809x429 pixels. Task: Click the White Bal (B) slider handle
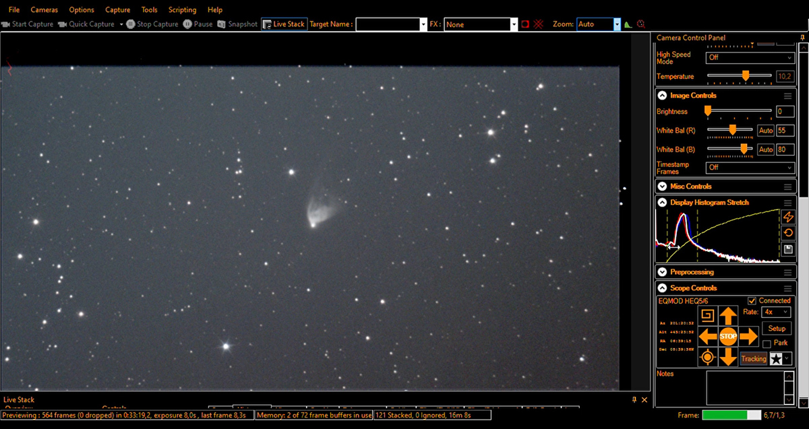(744, 148)
